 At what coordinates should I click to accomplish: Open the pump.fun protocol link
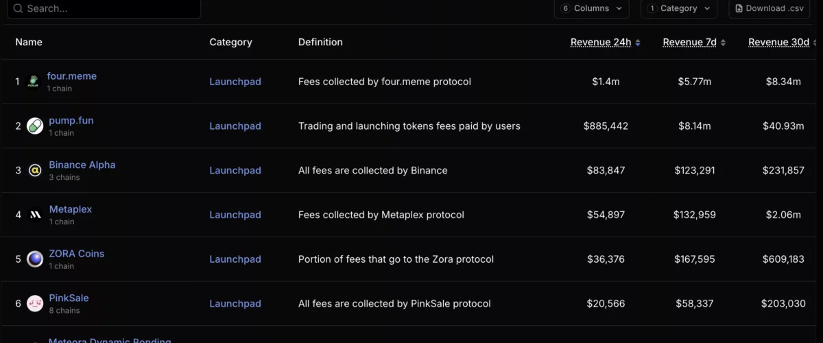point(71,121)
